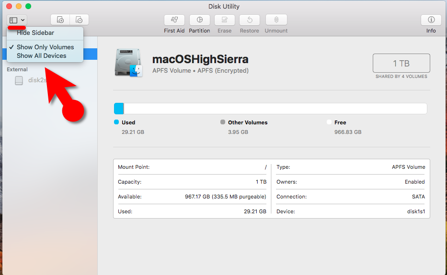Click the Type APFS Volume value
Image resolution: width=447 pixels, height=275 pixels.
point(409,167)
